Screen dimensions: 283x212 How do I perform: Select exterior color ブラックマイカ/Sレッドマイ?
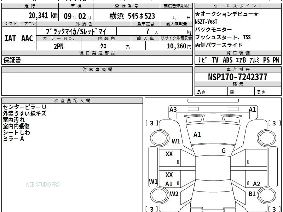[x=76, y=31]
